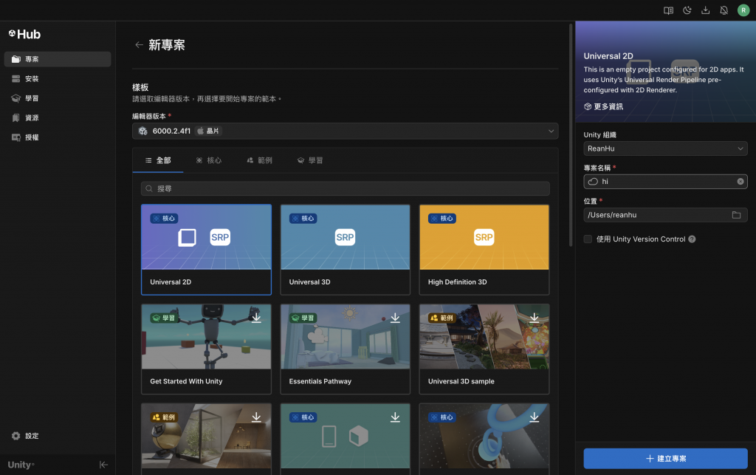Select the phone-and-cube 核心 template card
Screen dimensions: 756x475
pyautogui.click(x=346, y=439)
